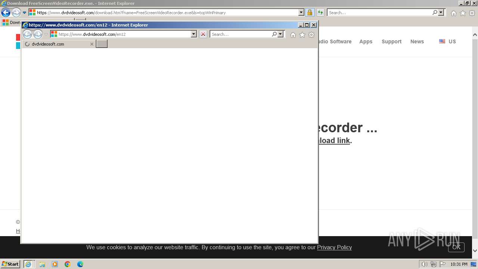The width and height of the screenshot is (478, 269).
Task: Click Internet Explorer taskbar icon
Action: pos(28,264)
